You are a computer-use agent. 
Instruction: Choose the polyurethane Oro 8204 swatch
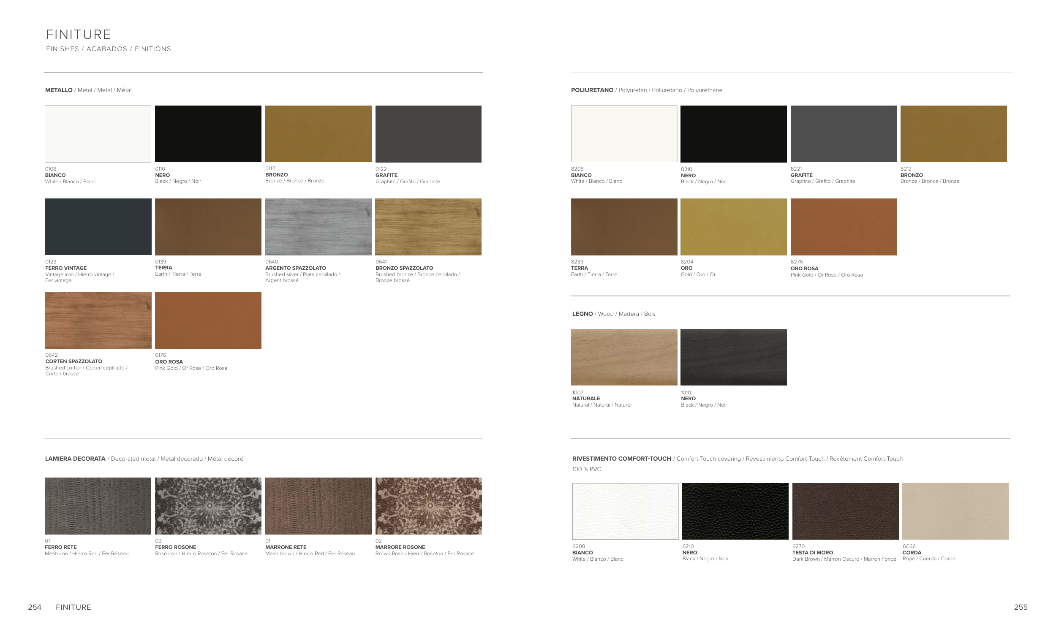733,227
